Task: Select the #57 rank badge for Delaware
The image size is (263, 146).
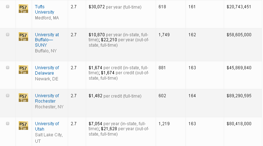Action: (23, 70)
